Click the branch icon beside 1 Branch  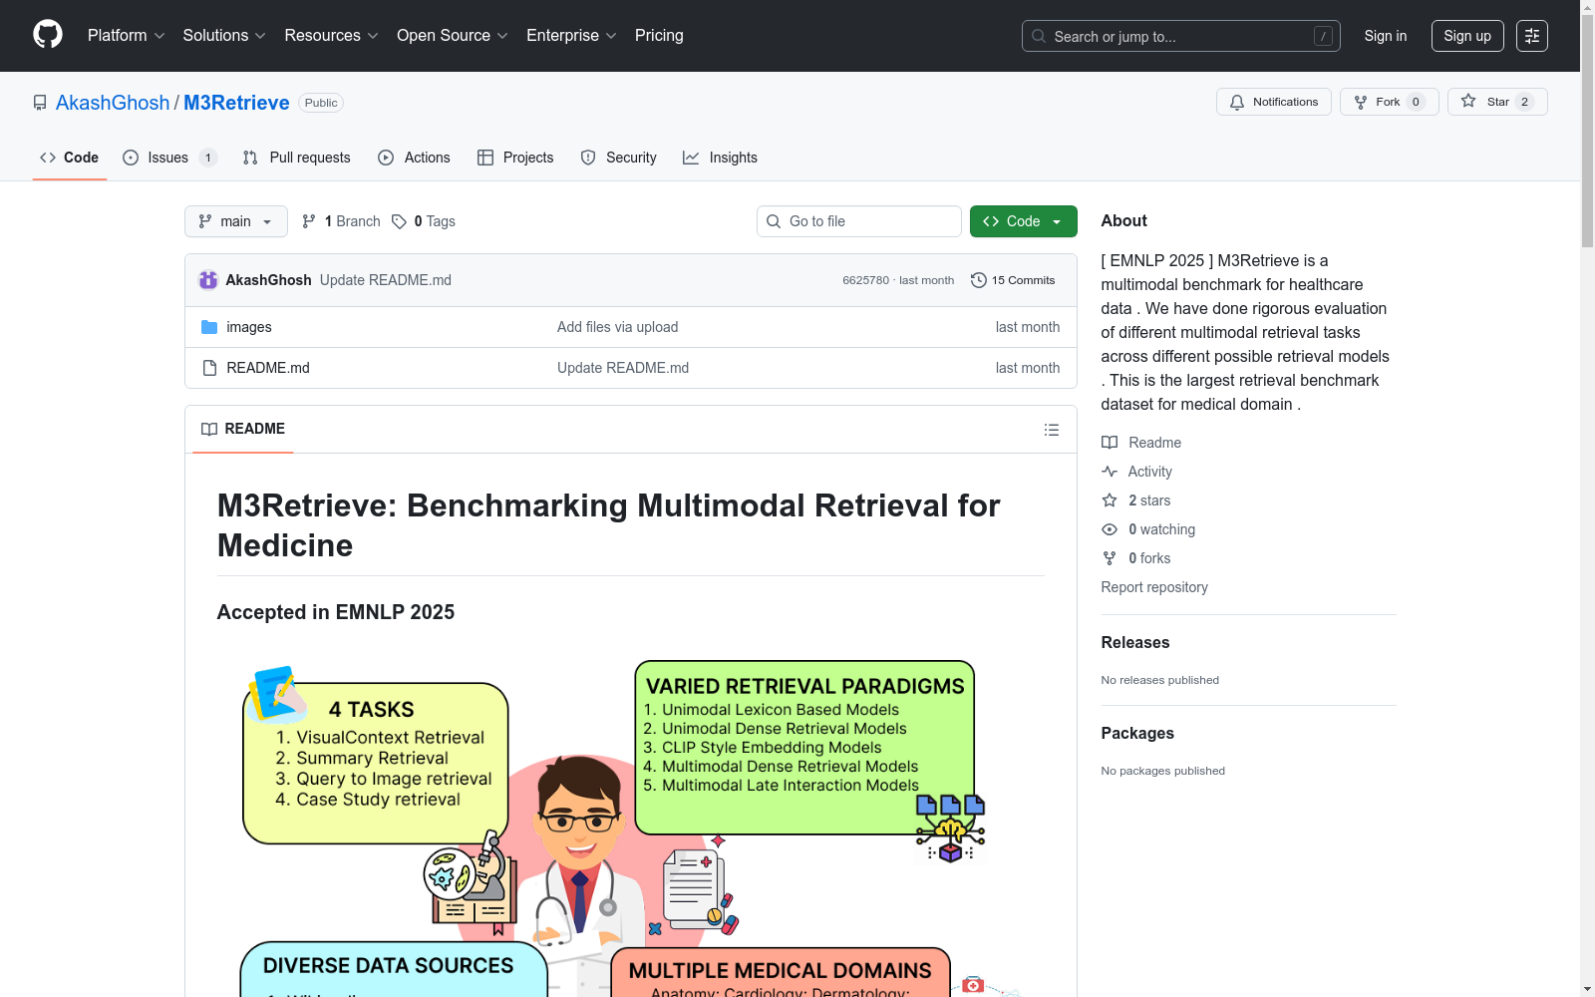(x=309, y=221)
